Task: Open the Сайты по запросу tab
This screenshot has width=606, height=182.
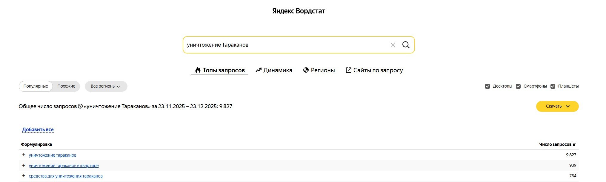Action: [x=374, y=70]
